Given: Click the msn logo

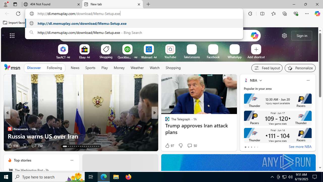Looking at the screenshot, I should (x=12, y=67).
